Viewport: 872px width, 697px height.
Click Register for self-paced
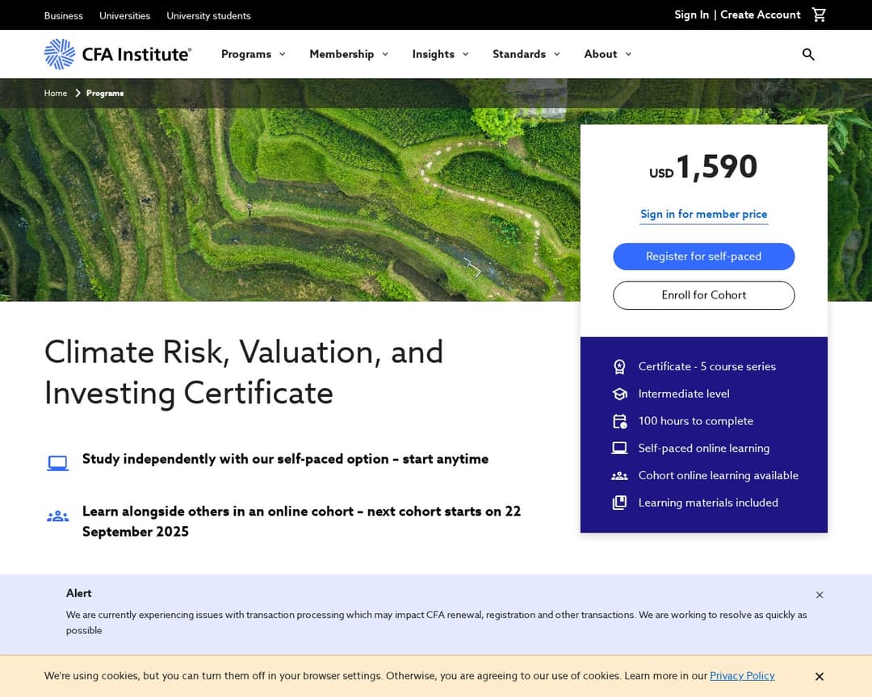coord(703,256)
